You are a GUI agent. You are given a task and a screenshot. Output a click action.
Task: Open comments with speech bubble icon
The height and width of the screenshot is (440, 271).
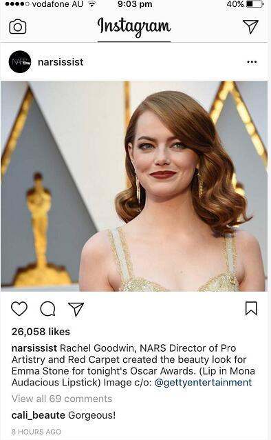(x=48, y=309)
